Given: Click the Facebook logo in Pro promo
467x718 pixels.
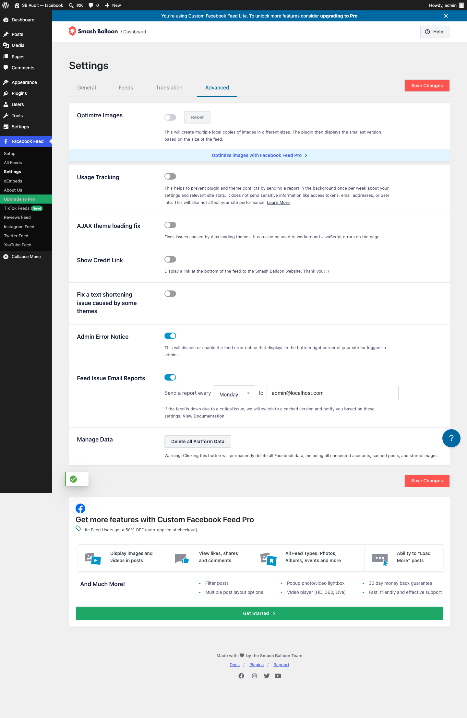Looking at the screenshot, I should pos(80,508).
